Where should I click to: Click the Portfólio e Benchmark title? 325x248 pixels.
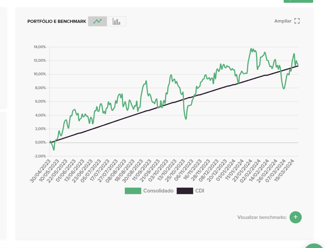tap(57, 22)
